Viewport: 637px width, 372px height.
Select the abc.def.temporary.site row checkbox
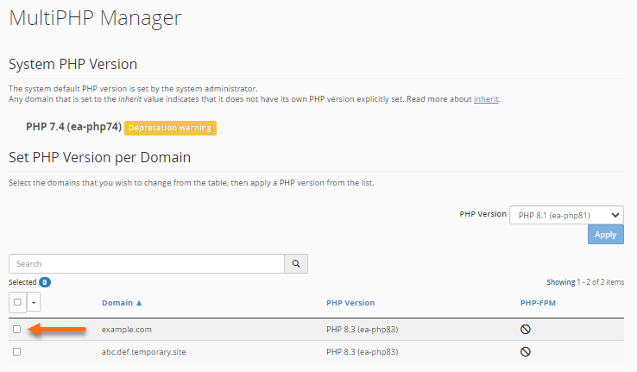[17, 352]
